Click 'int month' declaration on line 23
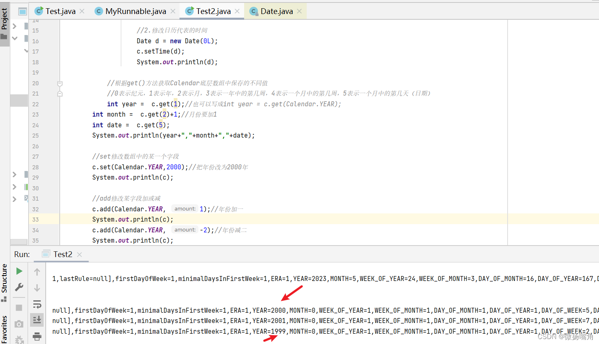This screenshot has height=344, width=599. (109, 115)
